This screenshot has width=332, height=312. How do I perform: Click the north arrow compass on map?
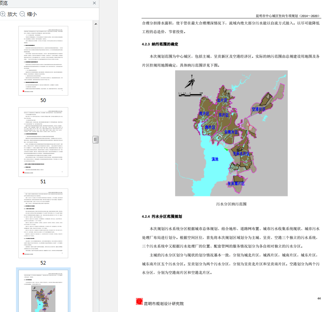[190, 82]
